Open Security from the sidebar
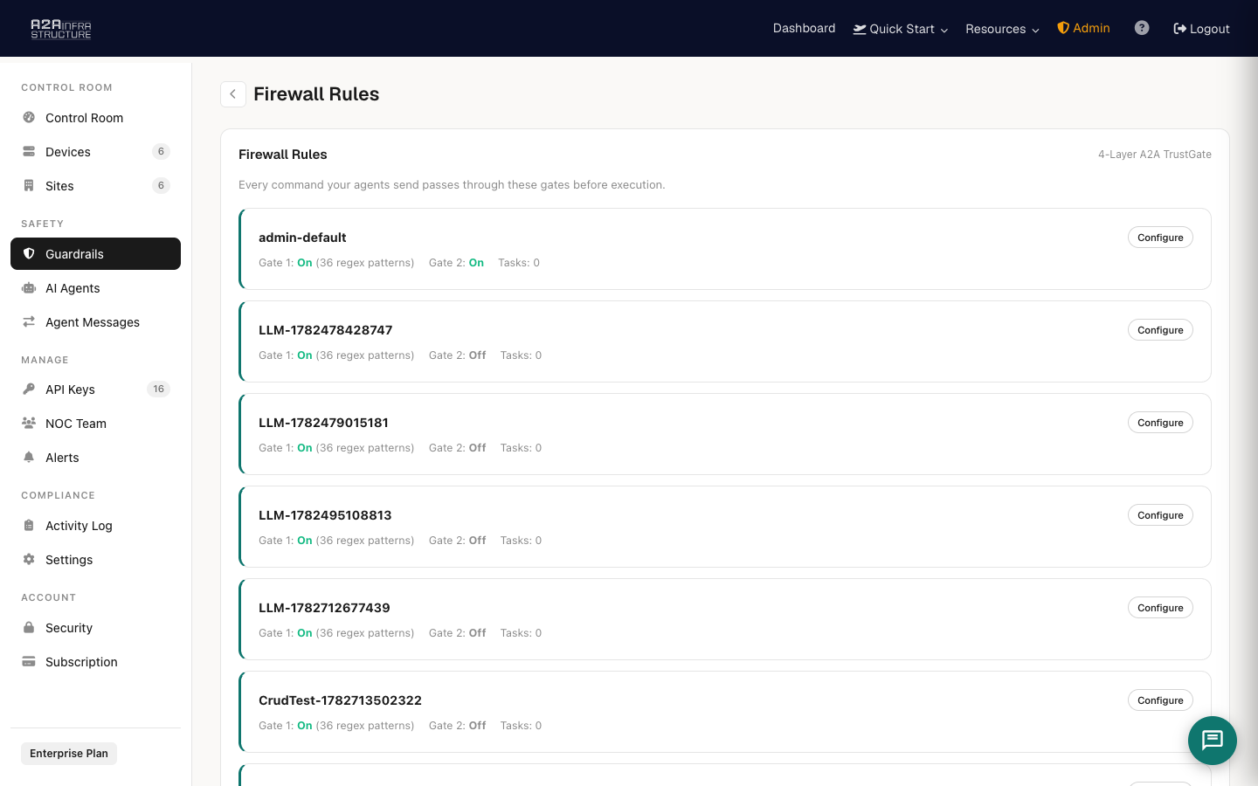1258x786 pixels. click(x=95, y=628)
